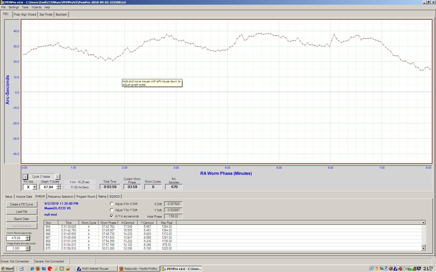Screen dimensions: 436x272
Task: Increase Worm Period value with spinner
Action: click(28, 237)
